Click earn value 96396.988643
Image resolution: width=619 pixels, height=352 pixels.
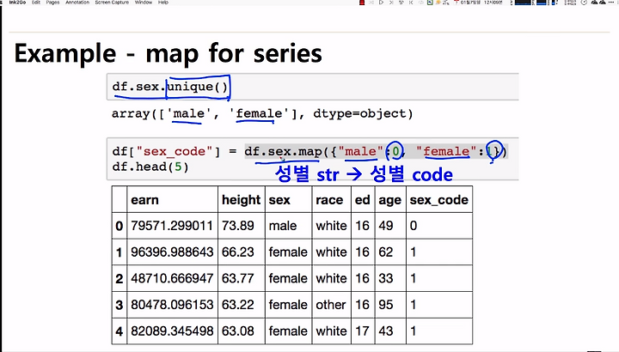pyautogui.click(x=172, y=252)
